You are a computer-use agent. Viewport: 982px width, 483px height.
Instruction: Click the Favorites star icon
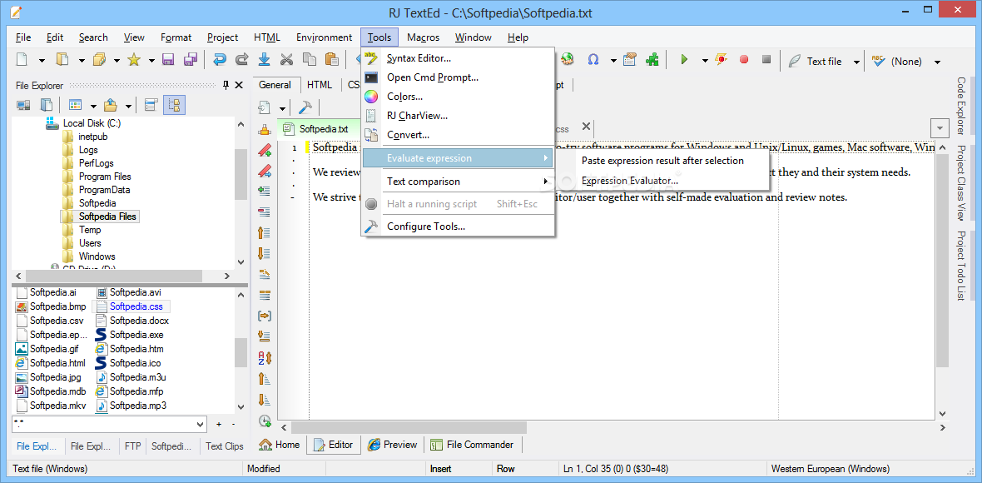[133, 60]
